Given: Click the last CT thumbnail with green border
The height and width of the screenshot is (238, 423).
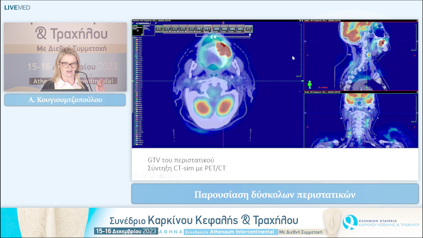Looking at the screenshot, I should (249, 29).
